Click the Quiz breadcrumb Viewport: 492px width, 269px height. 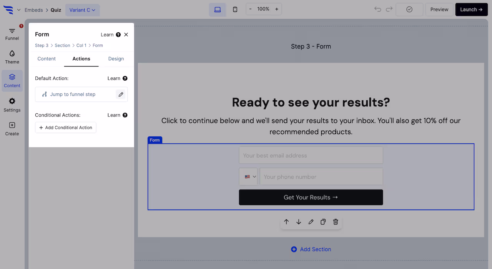(x=56, y=10)
